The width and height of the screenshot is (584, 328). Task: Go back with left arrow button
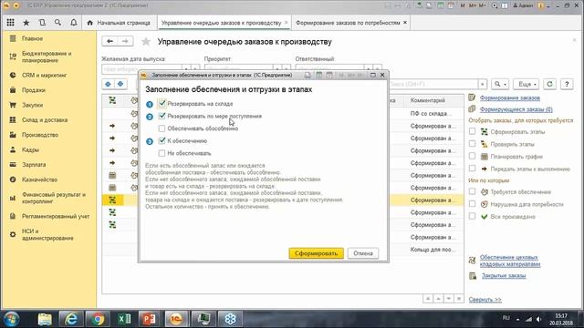(x=109, y=41)
